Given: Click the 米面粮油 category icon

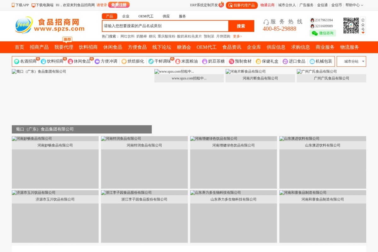Looking at the screenshot, I should pos(178,61).
